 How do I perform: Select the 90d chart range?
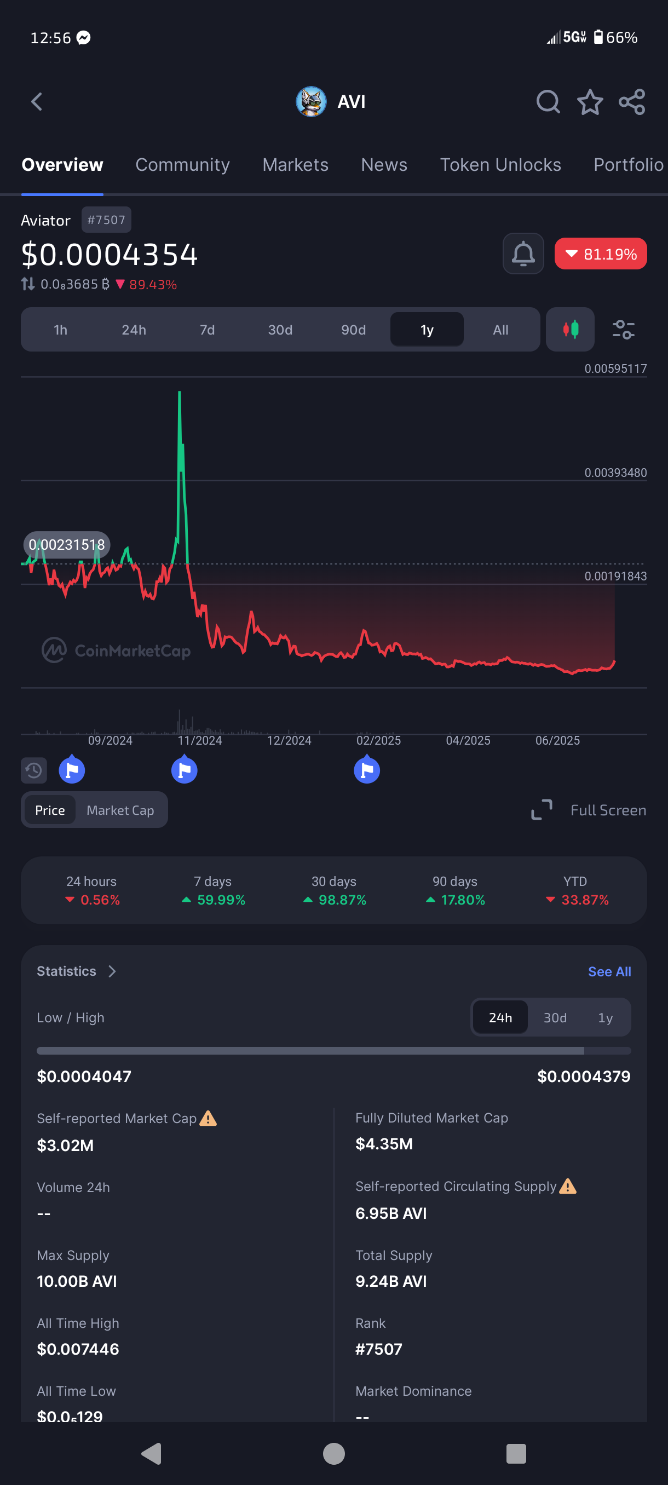353,330
